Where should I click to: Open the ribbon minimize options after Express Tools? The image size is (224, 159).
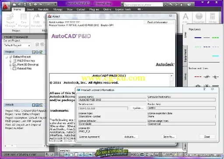tap(140, 9)
